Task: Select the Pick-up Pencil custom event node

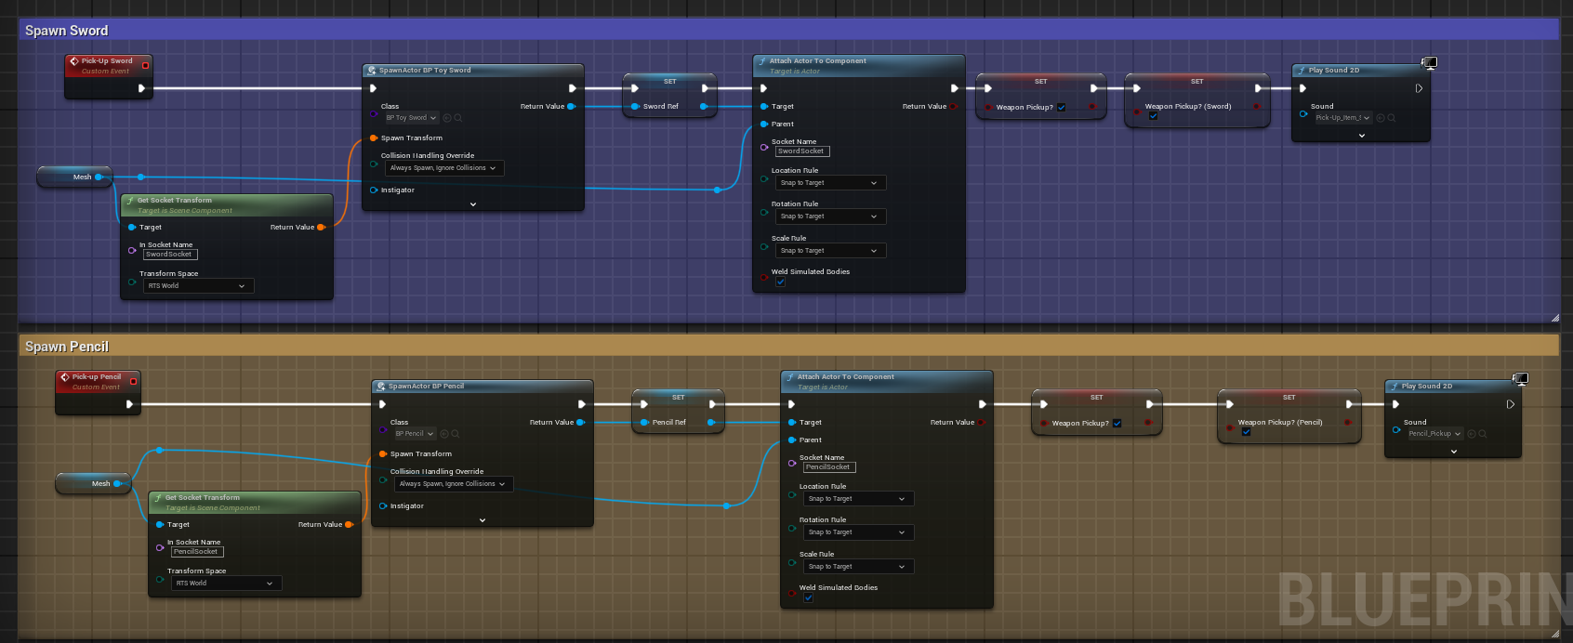Action: click(x=99, y=392)
